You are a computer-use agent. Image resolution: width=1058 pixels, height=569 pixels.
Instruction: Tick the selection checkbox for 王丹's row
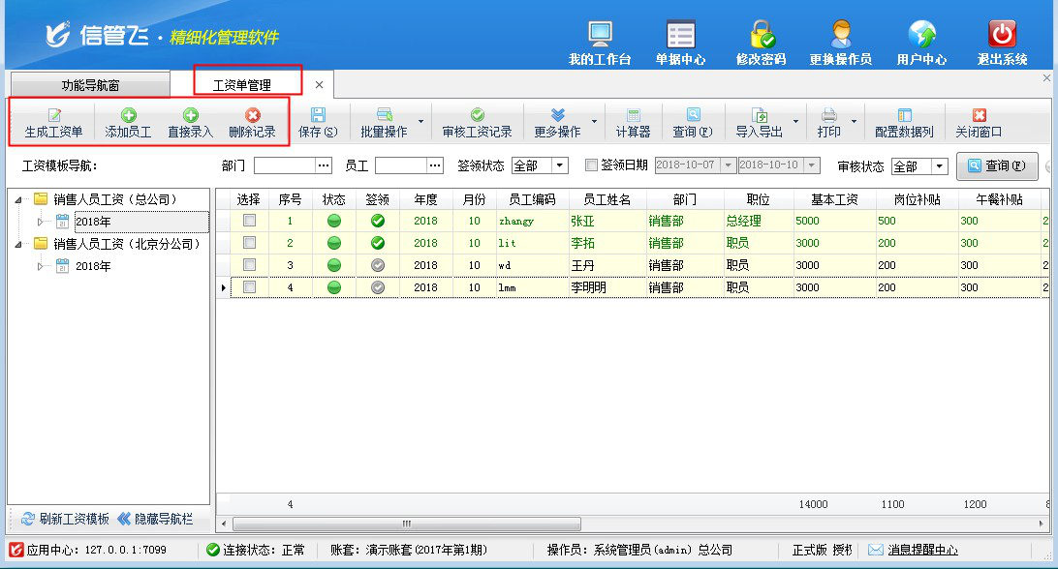pyautogui.click(x=250, y=264)
